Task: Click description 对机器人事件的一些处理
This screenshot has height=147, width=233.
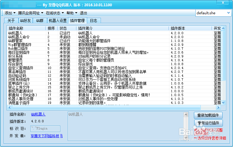Action: (x=98, y=99)
